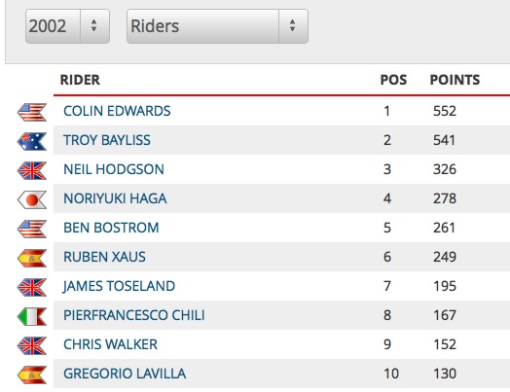Viewport: 510px width, 392px height.
Task: Click the Japanese flag beside Noriyuki Haga
Action: click(32, 199)
